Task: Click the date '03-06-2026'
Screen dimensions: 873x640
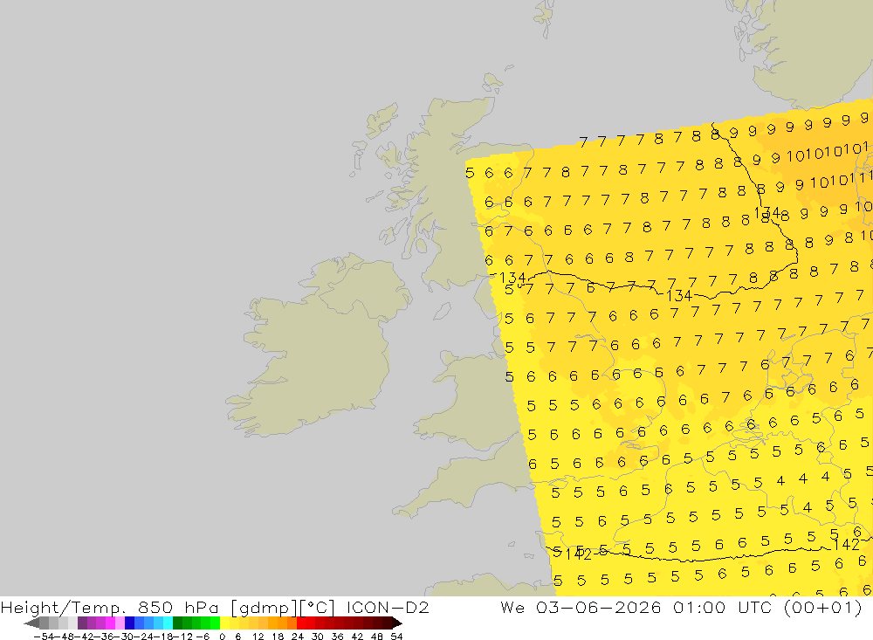Action: (x=599, y=607)
